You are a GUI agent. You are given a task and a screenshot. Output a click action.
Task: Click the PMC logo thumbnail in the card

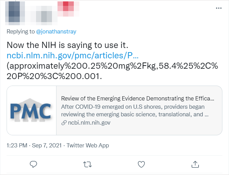point(32,110)
